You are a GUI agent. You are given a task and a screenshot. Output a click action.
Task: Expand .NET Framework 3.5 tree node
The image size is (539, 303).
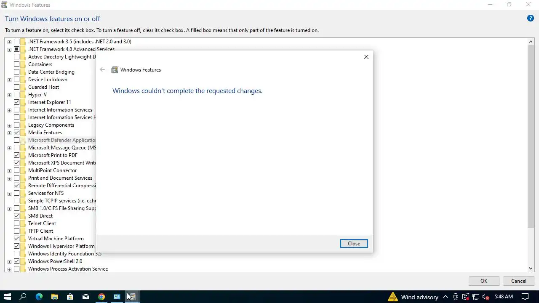(x=9, y=42)
